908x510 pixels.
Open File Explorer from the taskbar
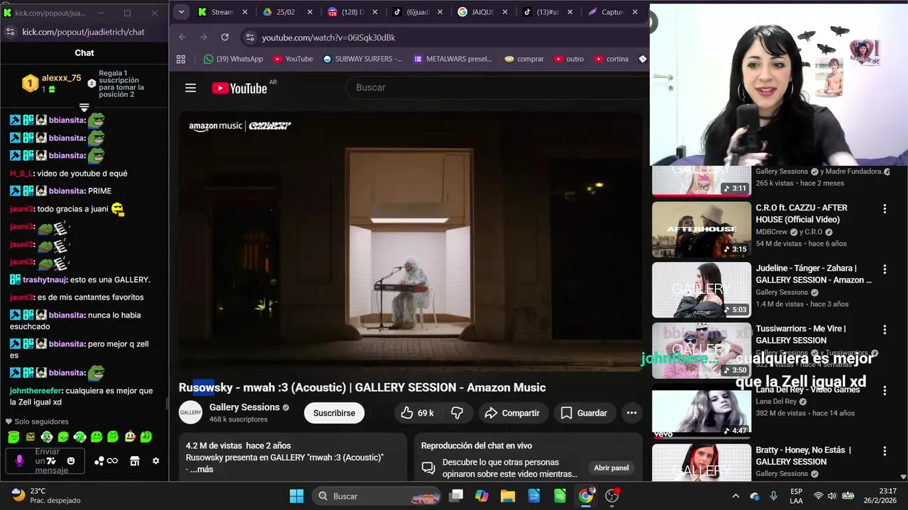click(507, 496)
